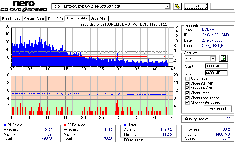Screen dimensions: 235x143
Task: Click the Exit button
Action: pos(222,6)
